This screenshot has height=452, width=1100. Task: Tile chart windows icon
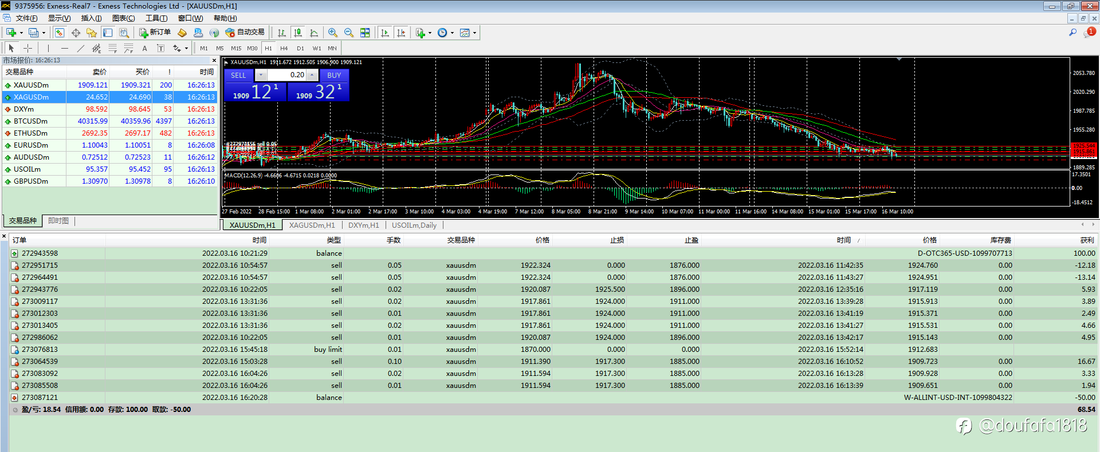pyautogui.click(x=365, y=33)
